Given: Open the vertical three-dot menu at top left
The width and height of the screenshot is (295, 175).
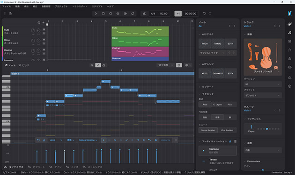Looking at the screenshot, I should (x=5, y=14).
